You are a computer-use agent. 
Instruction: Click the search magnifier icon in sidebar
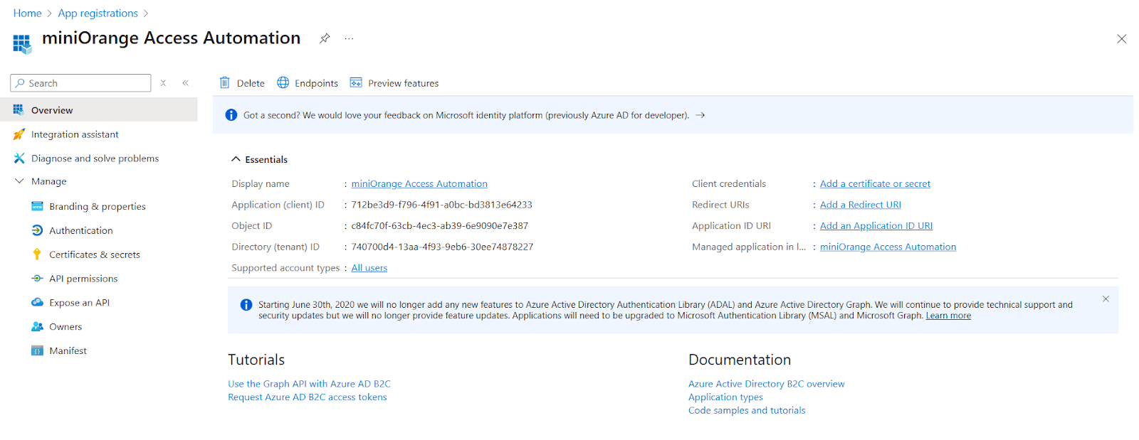[20, 83]
